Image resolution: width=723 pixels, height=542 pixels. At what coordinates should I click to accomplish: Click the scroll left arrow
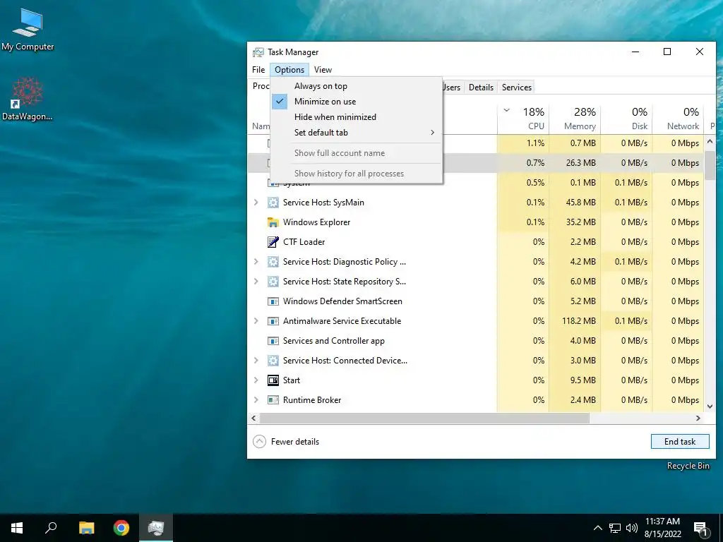(253, 418)
